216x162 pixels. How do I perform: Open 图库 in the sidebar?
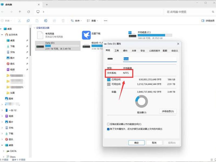tap(9, 99)
